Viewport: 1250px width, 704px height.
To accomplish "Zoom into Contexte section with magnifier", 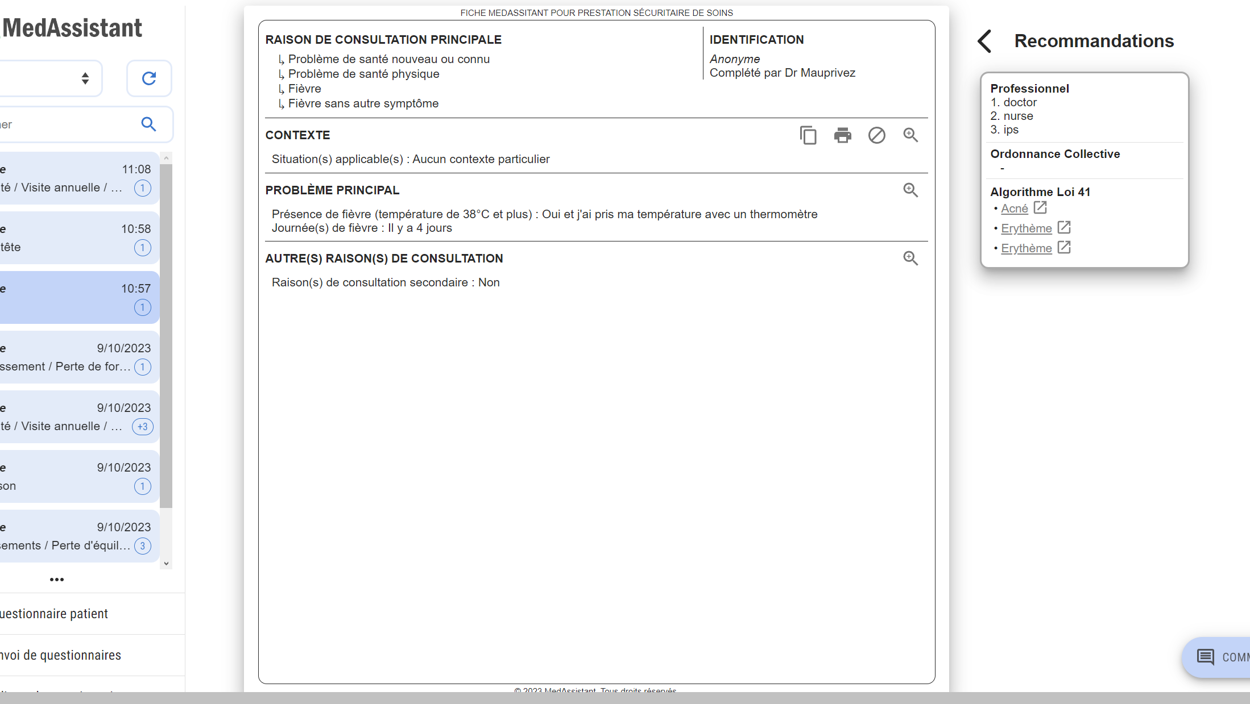I will tap(910, 135).
